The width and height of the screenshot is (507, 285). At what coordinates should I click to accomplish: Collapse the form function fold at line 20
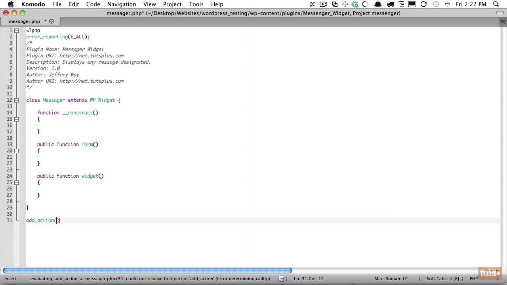[x=17, y=151]
